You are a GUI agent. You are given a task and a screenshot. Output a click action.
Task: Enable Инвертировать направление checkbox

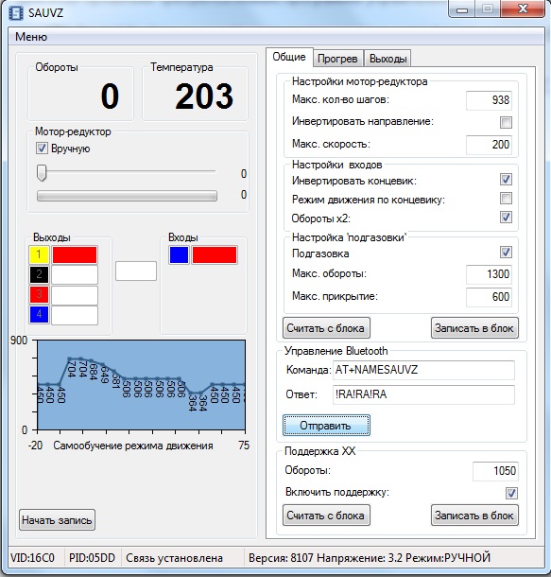pos(506,123)
